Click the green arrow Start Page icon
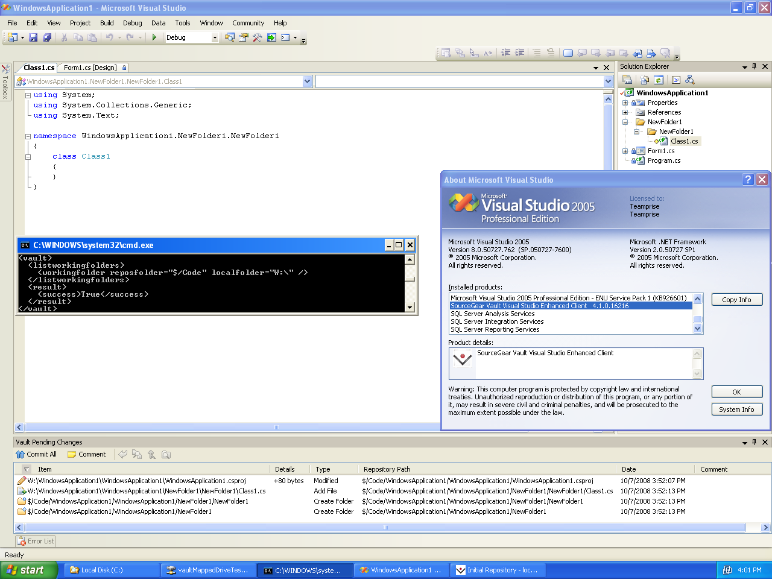This screenshot has height=579, width=772. (x=271, y=37)
